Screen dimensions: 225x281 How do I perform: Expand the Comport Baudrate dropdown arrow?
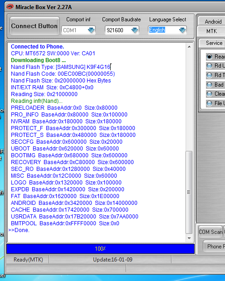click(x=135, y=30)
